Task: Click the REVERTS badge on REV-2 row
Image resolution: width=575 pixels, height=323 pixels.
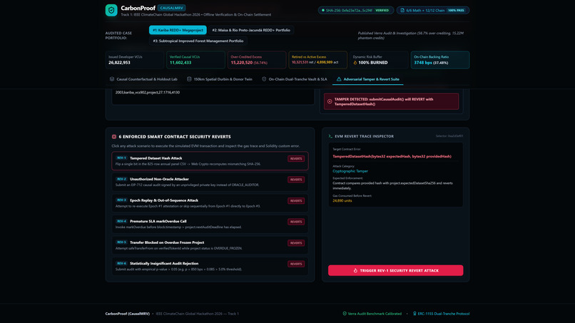Action: click(296, 180)
